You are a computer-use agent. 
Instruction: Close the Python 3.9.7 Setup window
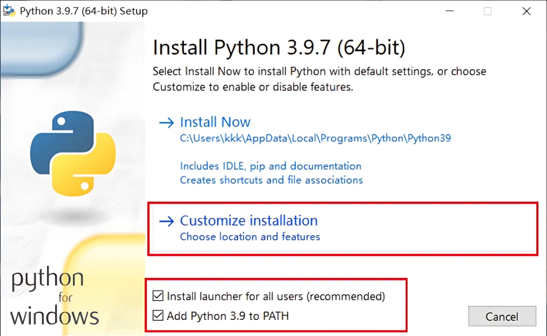(526, 11)
